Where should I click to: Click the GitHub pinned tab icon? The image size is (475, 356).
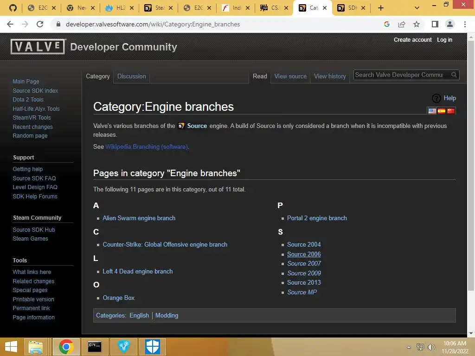pos(13,8)
